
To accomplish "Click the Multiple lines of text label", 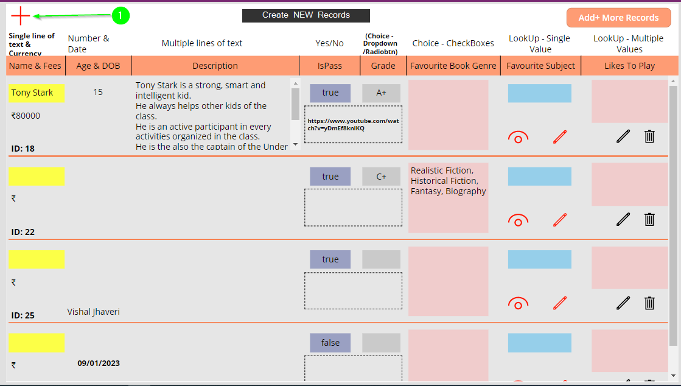I will point(202,43).
